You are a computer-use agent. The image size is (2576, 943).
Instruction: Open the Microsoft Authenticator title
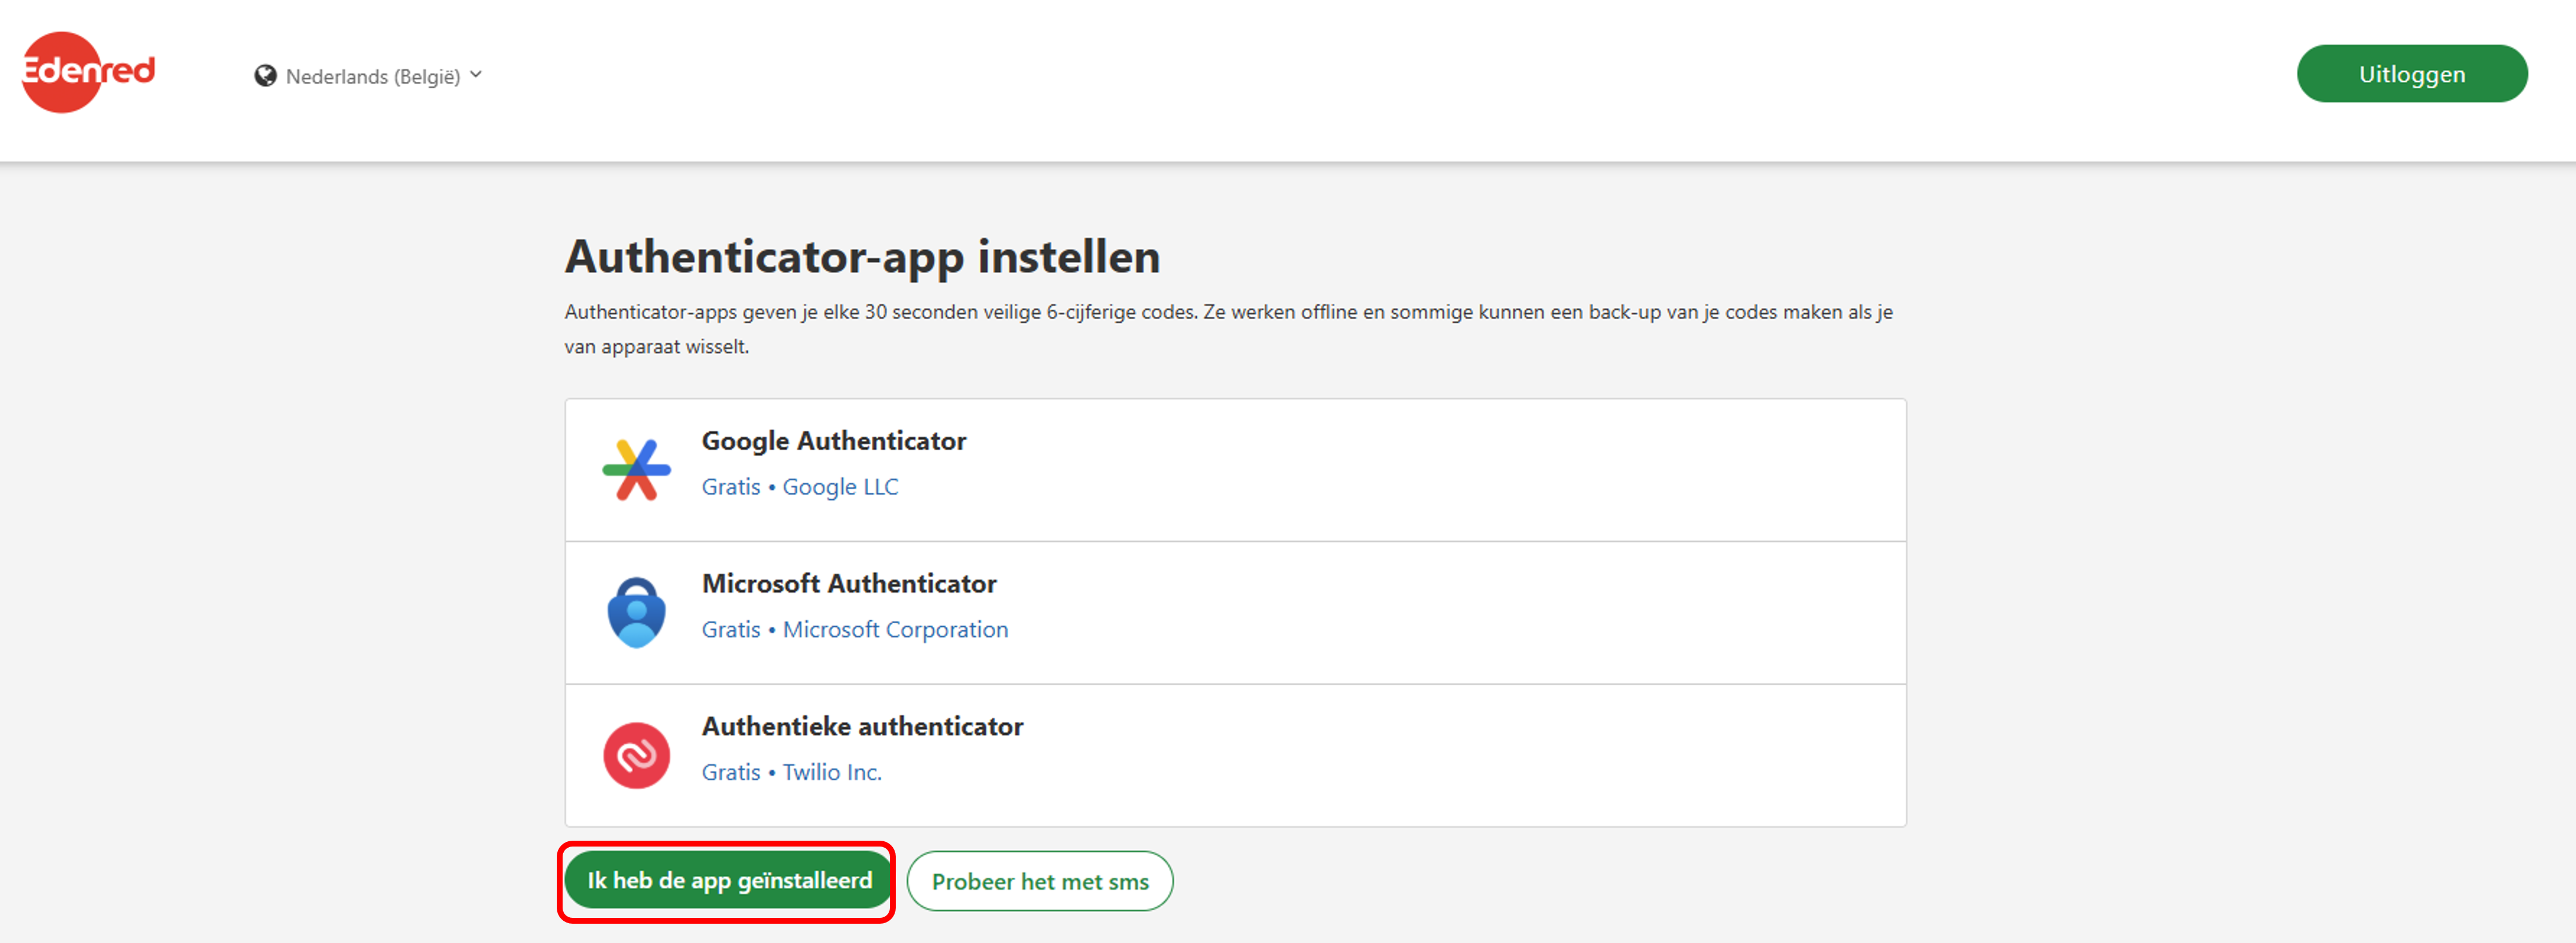pyautogui.click(x=849, y=583)
